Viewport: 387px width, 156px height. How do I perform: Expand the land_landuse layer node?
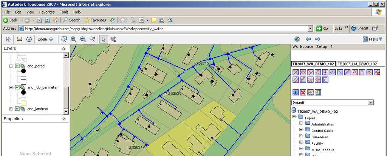(11, 109)
